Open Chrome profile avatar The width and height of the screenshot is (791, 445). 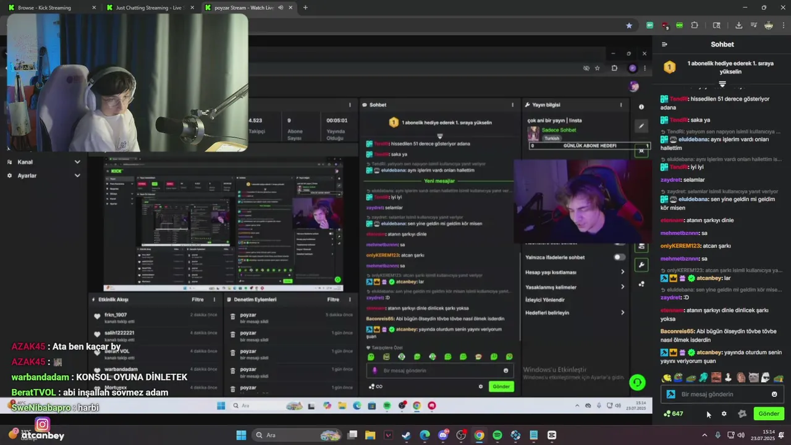coord(769,25)
